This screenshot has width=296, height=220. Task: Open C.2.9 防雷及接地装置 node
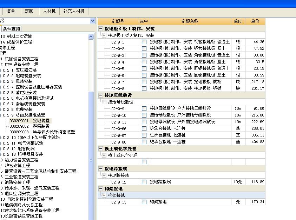coord(24,115)
